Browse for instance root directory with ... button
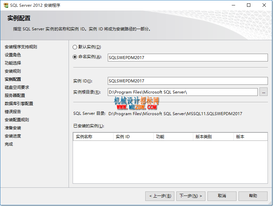The height and width of the screenshot is (207, 274). [x=264, y=92]
